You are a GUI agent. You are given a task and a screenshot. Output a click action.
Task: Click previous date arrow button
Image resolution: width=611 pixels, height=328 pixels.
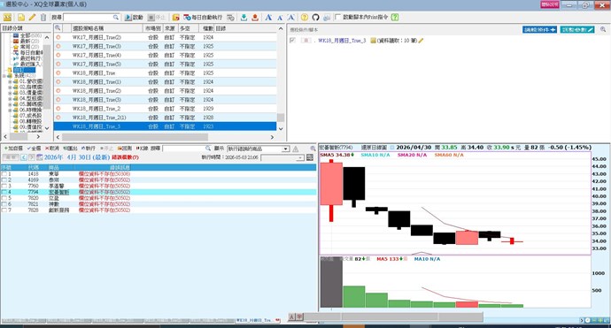24,157
